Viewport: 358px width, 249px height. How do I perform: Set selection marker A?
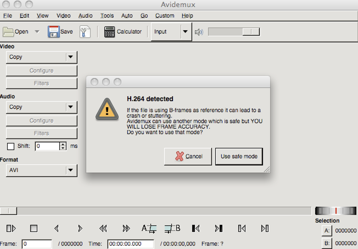[149, 228]
